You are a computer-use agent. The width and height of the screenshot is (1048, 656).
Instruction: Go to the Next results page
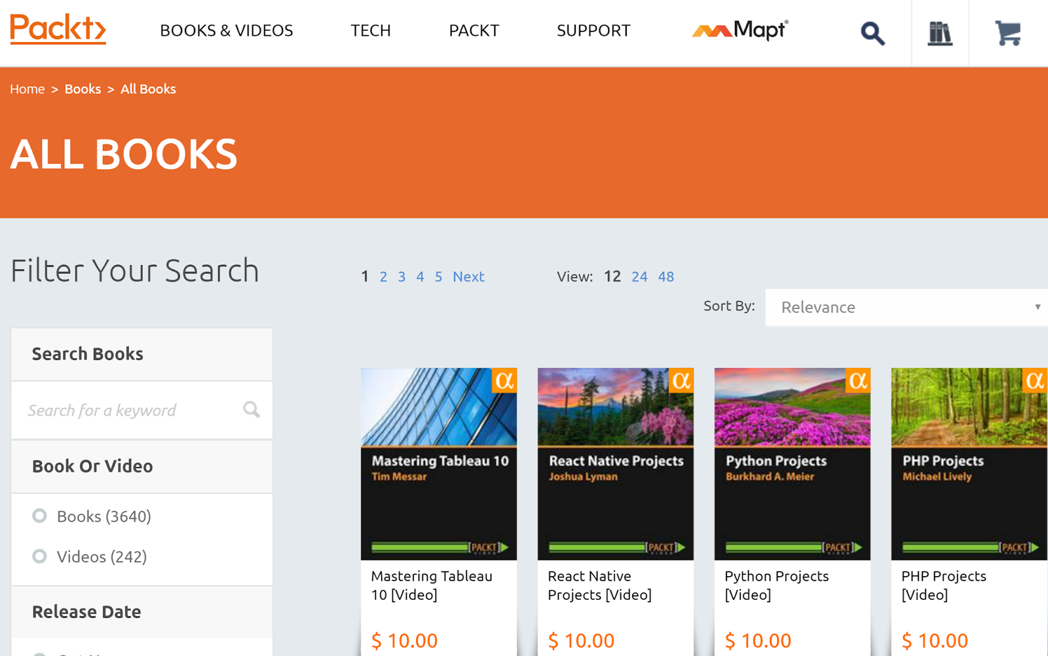(468, 277)
